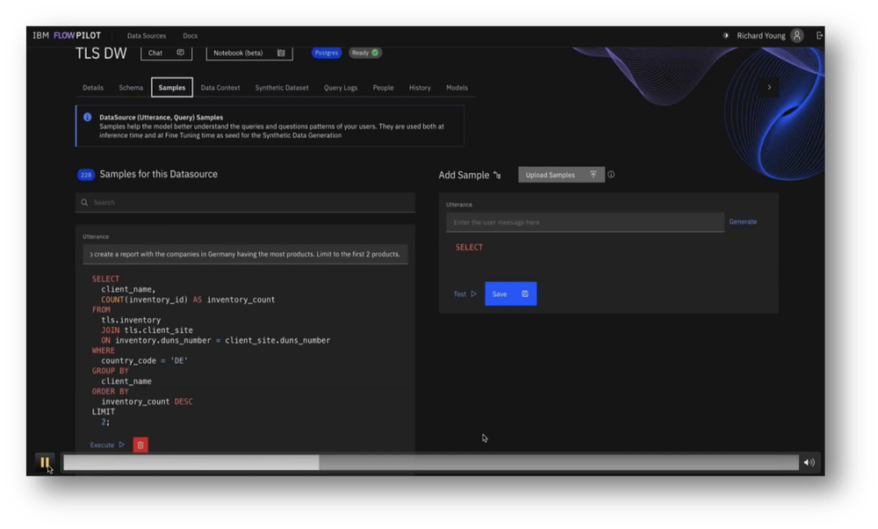Image resolution: width=878 pixels, height=529 pixels.
Task: Click the search magnifier icon
Action: pos(84,202)
